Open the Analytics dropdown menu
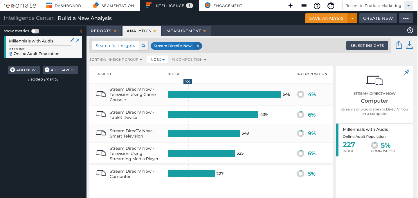 [x=141, y=31]
